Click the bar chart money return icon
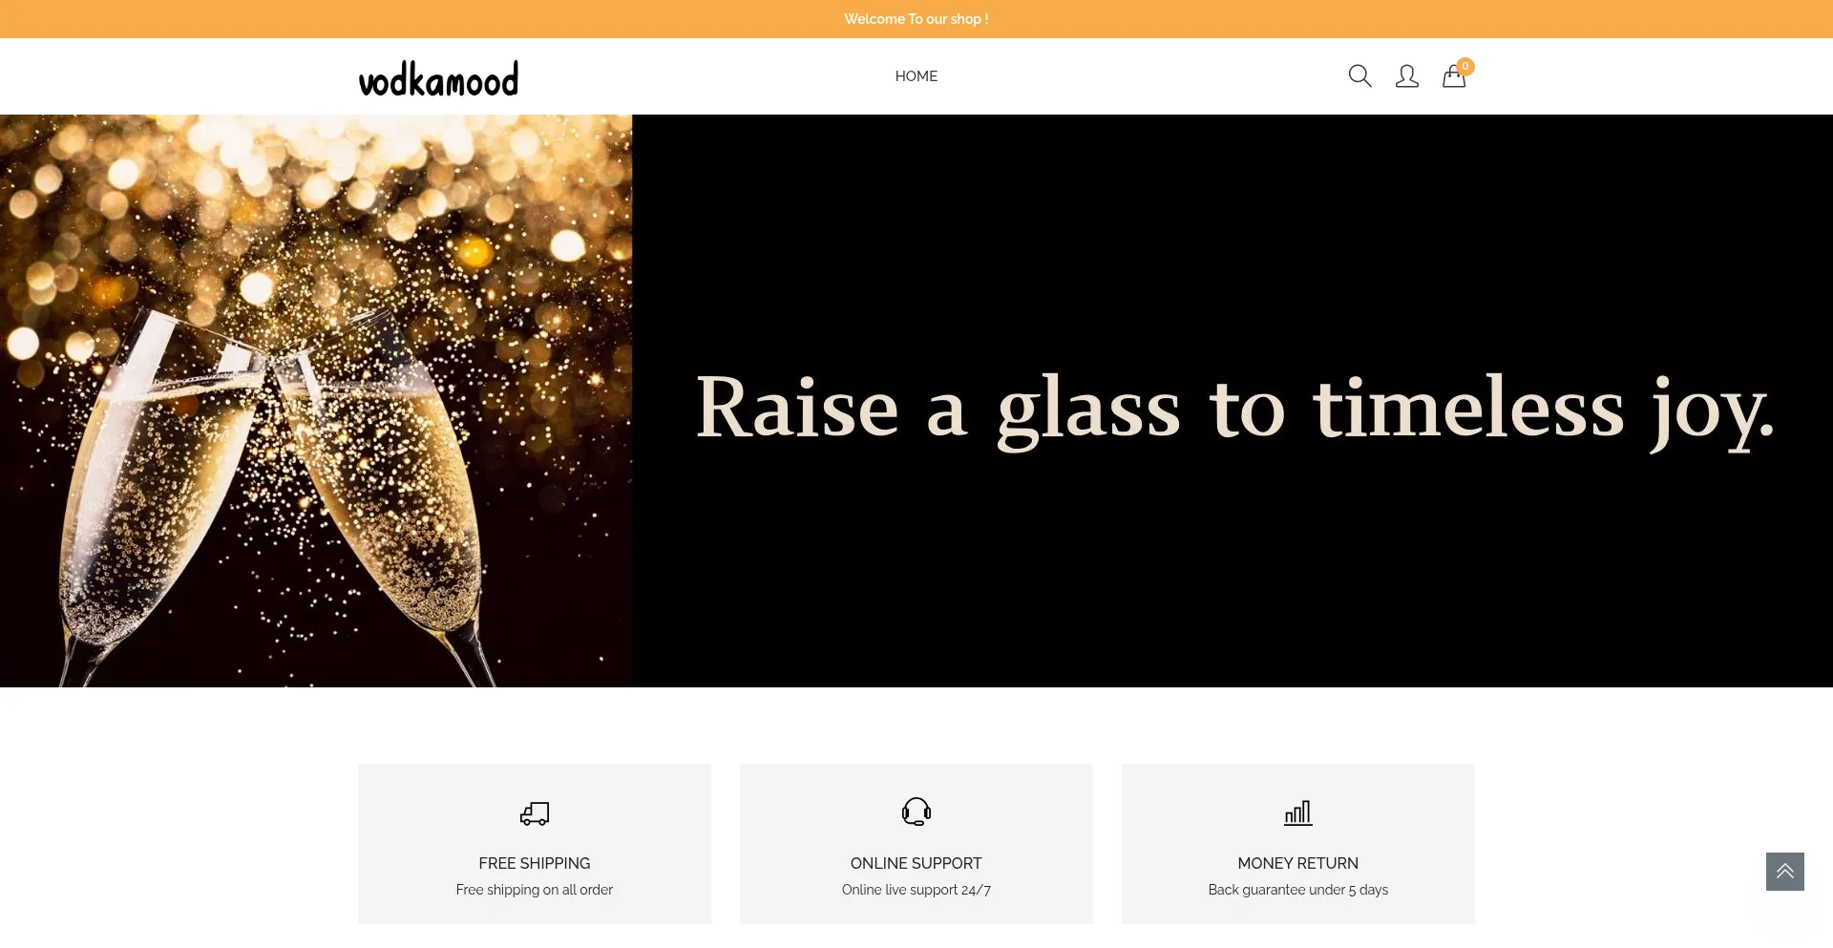The image size is (1833, 948). pyautogui.click(x=1298, y=812)
